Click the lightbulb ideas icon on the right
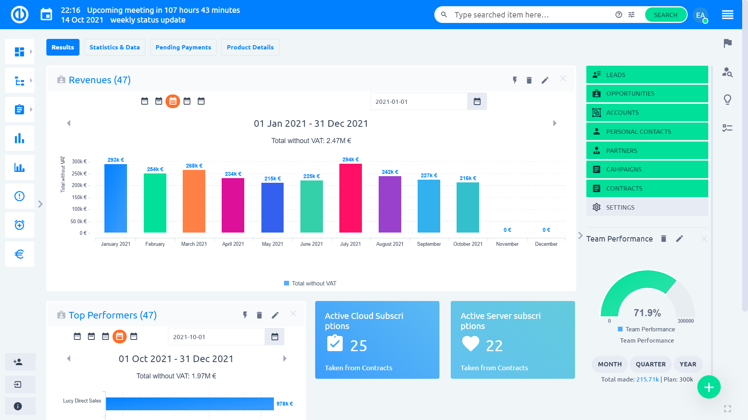The height and width of the screenshot is (420, 748). pos(727,99)
